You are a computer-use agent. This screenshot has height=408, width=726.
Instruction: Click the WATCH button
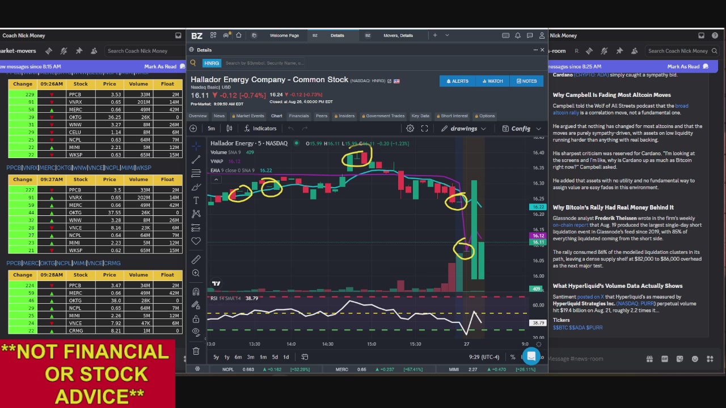click(492, 81)
